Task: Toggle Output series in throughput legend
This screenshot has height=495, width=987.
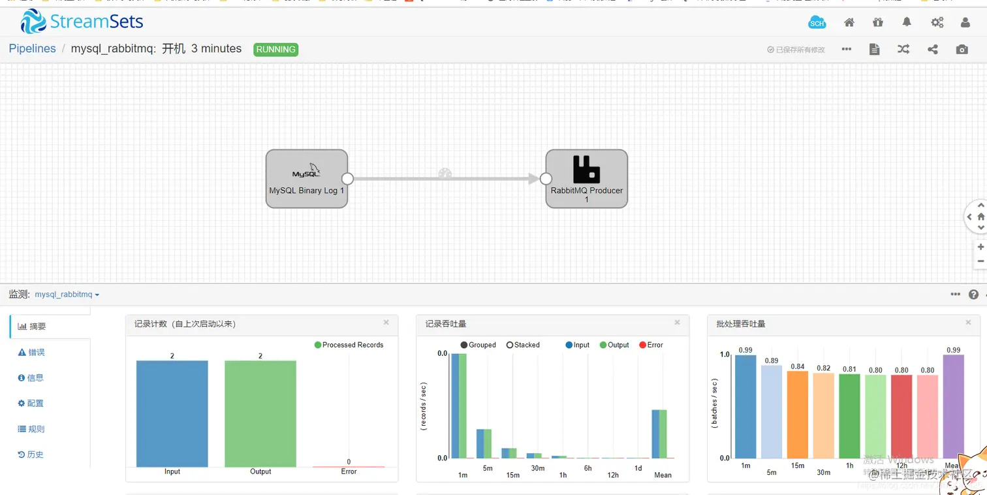Action: pyautogui.click(x=614, y=345)
